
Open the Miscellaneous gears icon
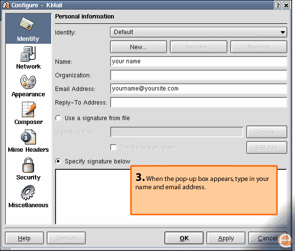(28, 193)
